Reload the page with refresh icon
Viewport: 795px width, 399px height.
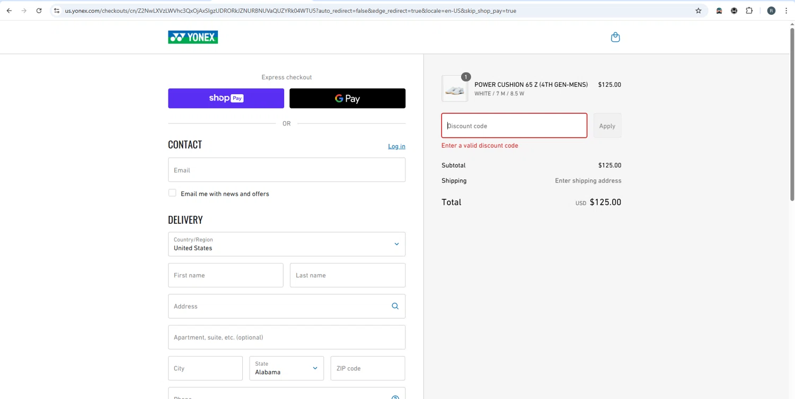(x=39, y=11)
